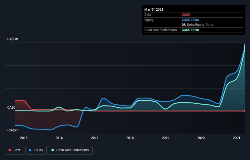Click the 2015 x-axis label
Viewport: 250px width, 160px height.
point(24,138)
